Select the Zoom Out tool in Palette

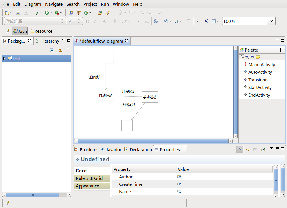click(x=252, y=57)
